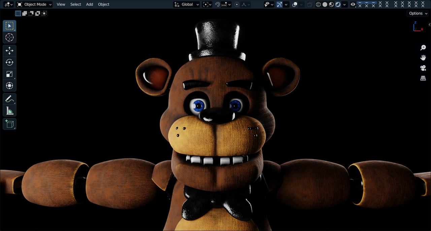Select the Select Box tool

(9, 26)
